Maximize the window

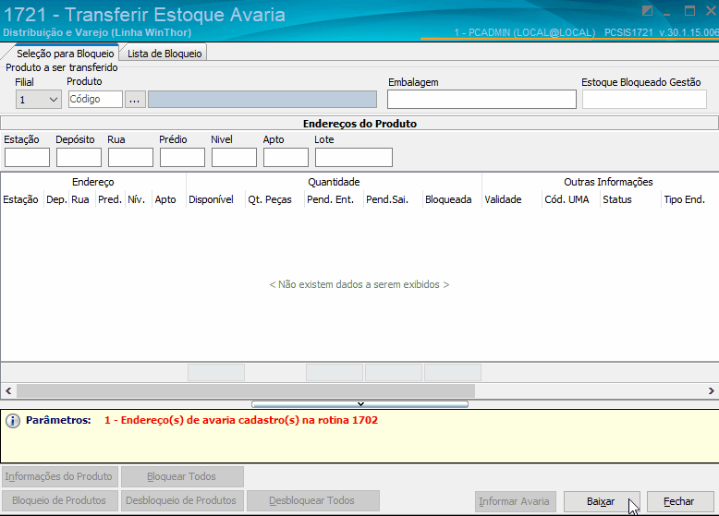tap(689, 11)
